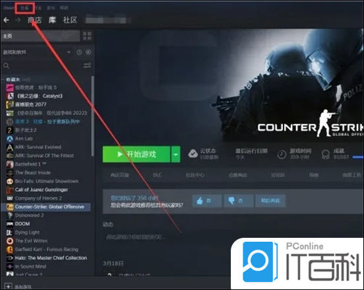Viewport: 364px width, 290px height.
Task: Click the achievements badge icon
Action: [x=326, y=154]
